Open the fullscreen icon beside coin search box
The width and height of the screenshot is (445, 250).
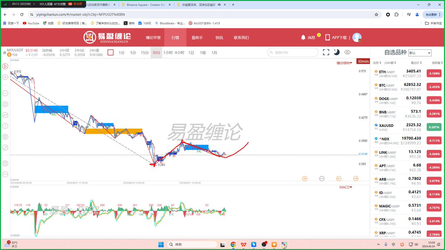(326, 52)
